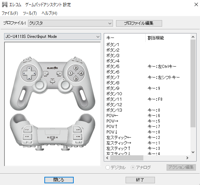The image size is (200, 185).
Task: Select the 左スティック→ row
Action: pos(147,143)
